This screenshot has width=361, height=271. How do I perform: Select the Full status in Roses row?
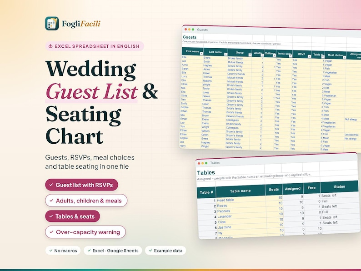click(x=340, y=201)
